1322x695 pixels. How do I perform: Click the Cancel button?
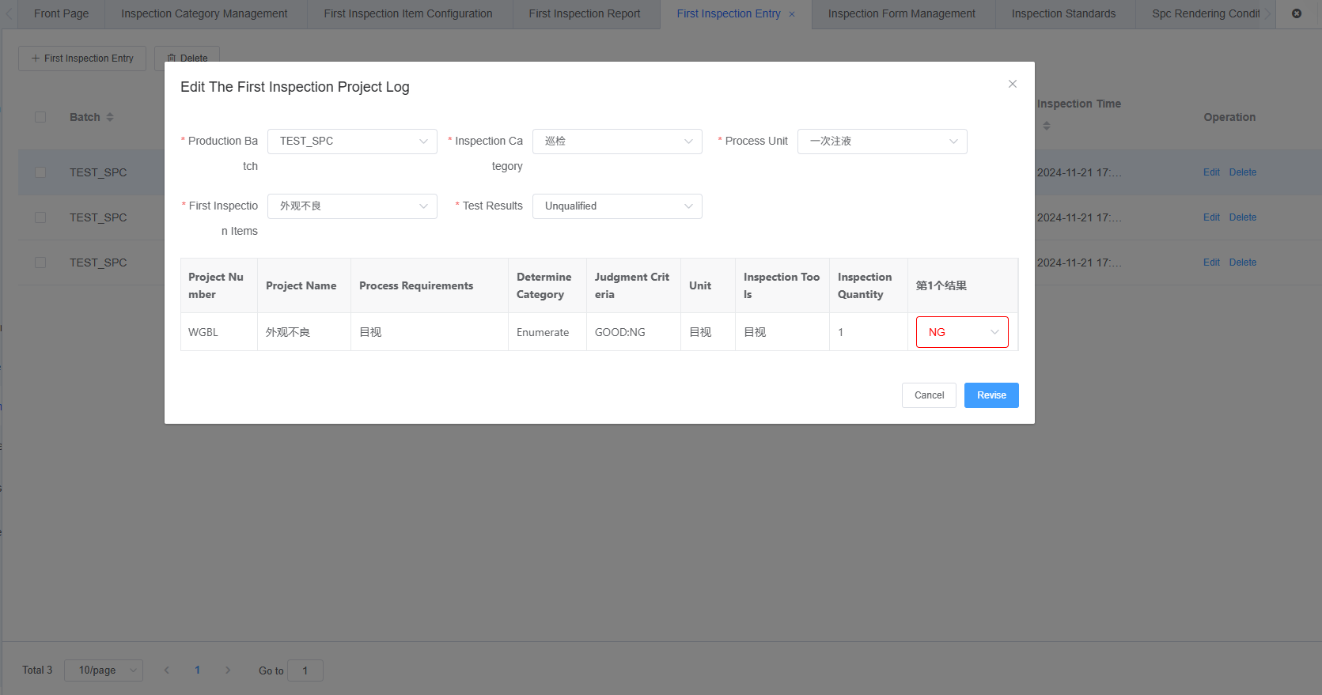point(929,395)
